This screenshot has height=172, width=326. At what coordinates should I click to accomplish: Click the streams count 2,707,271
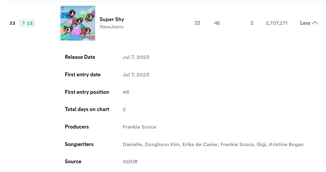(x=276, y=23)
